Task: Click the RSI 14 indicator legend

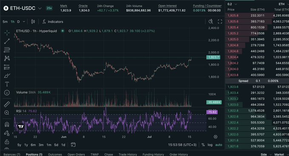Action: click(26, 111)
